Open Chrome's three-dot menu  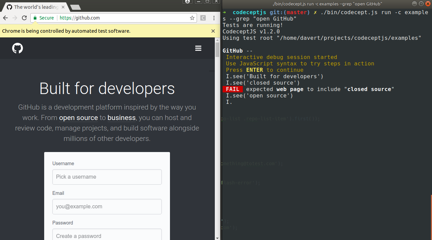click(214, 18)
